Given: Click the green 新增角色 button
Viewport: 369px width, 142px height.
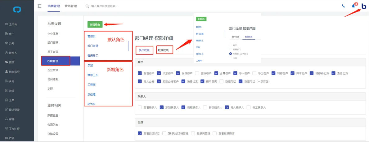Looking at the screenshot, I should [x=95, y=24].
